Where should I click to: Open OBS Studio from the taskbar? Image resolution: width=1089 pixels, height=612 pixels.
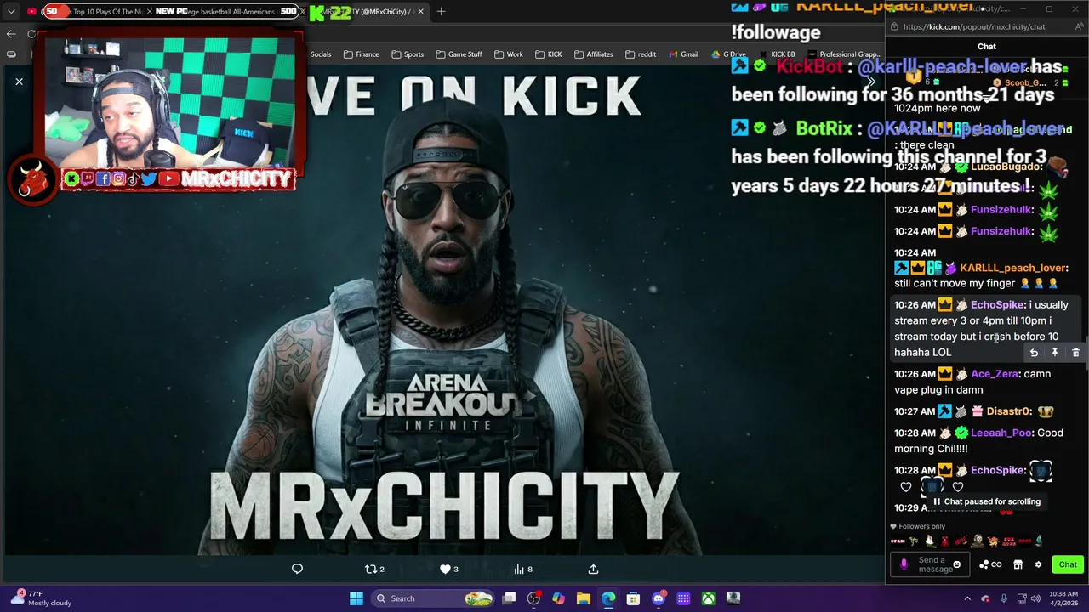point(533,598)
